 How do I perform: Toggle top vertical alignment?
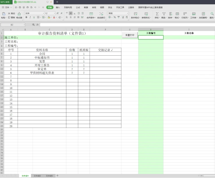click(67, 13)
